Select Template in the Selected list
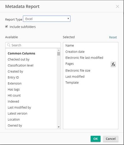Viewport: 124px width, 145px height. click(72, 83)
